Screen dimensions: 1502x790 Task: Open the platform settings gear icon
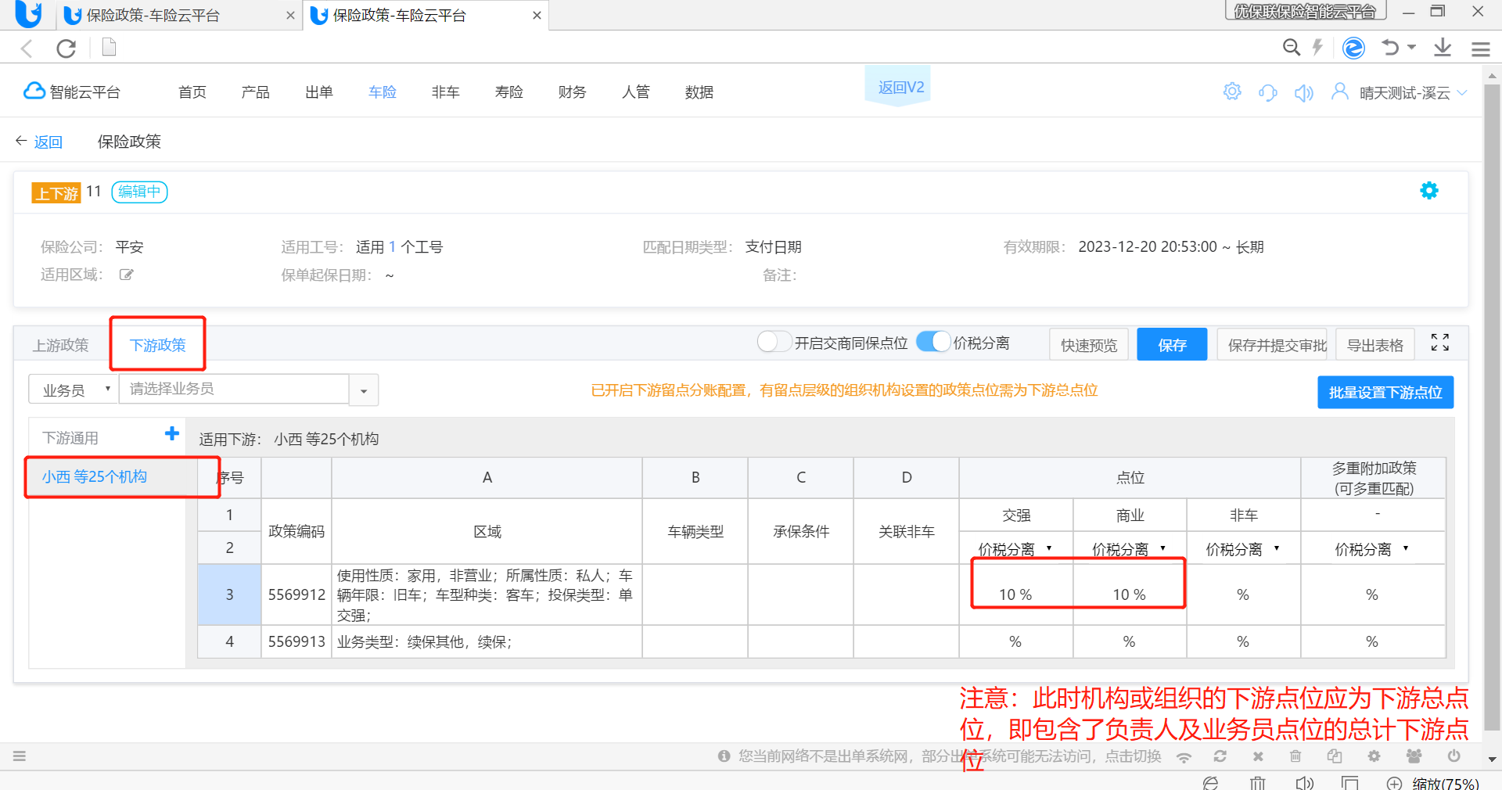pyautogui.click(x=1232, y=92)
